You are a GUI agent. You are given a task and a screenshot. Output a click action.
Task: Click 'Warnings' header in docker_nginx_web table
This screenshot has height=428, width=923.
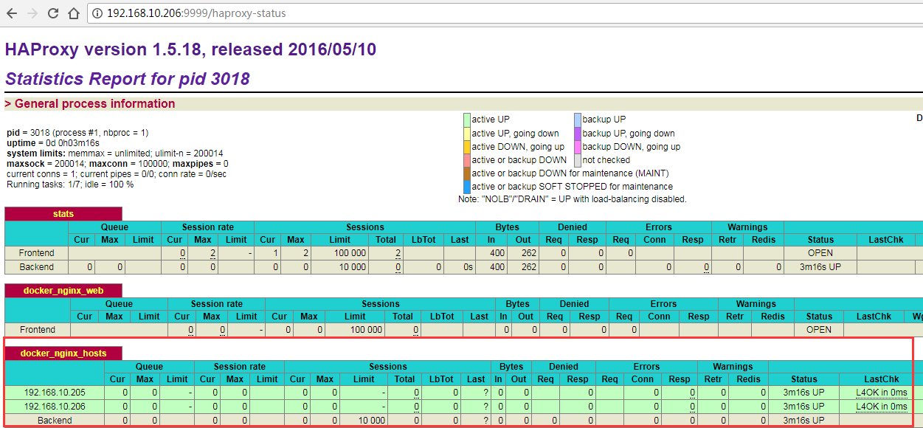pyautogui.click(x=756, y=304)
